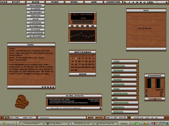Click the HUD button at top left
Image resolution: width=169 pixels, height=126 pixels.
(x=3, y=2)
